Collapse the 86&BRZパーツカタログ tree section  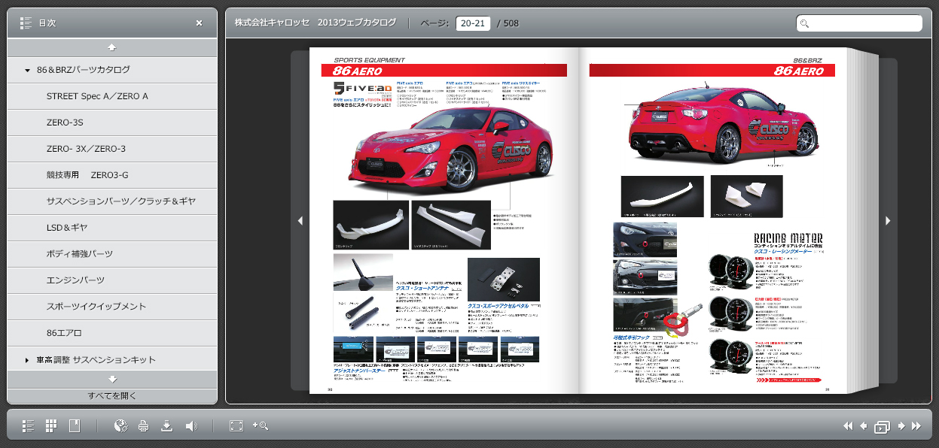coord(28,70)
